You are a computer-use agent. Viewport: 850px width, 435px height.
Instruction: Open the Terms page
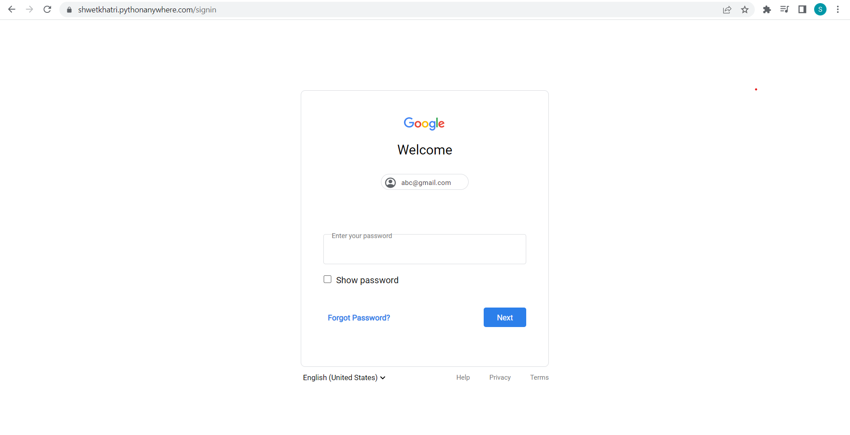coord(539,377)
